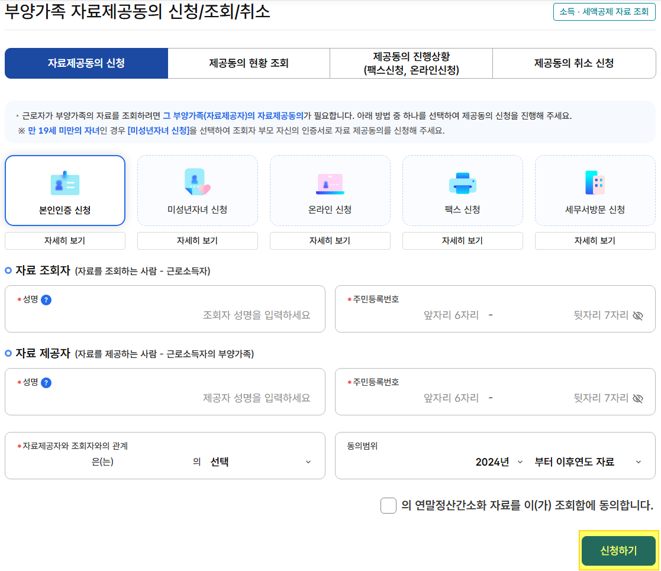Image resolution: width=661 pixels, height=571 pixels.
Task: Focus 제공자 주민등록번호 앞자리 6자리 field
Action: pyautogui.click(x=451, y=398)
